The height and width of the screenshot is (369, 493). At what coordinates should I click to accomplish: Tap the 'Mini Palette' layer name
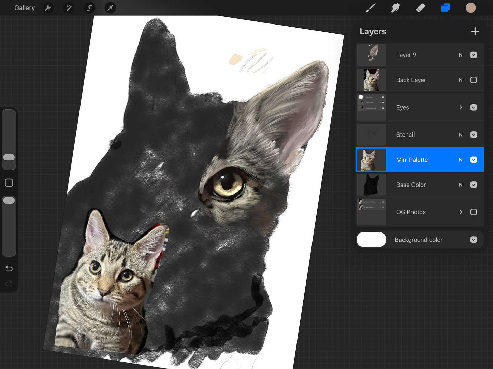pos(412,160)
